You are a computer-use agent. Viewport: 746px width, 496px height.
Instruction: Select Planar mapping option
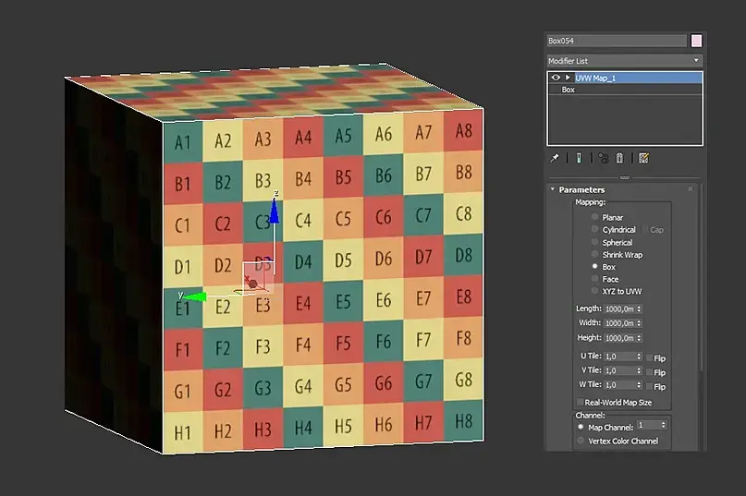click(594, 217)
